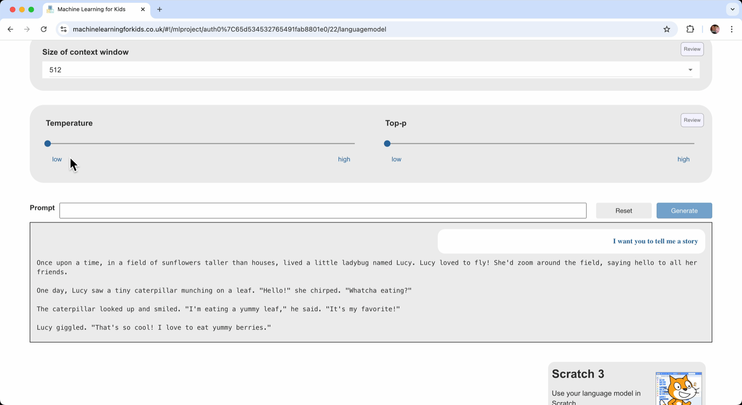Click into the Prompt text field
742x405 pixels.
tap(323, 211)
